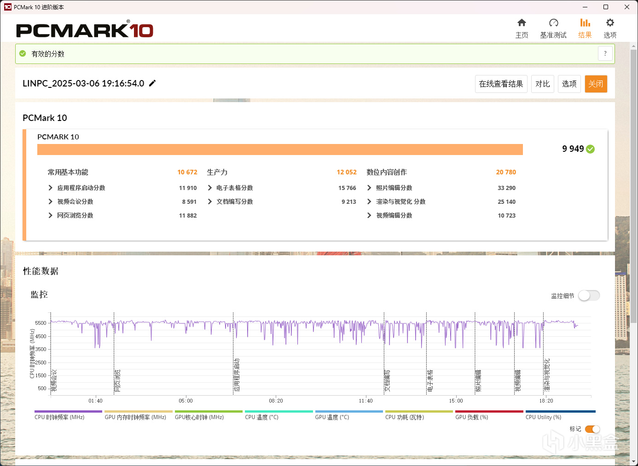Click the overall score 9 949
The height and width of the screenshot is (466, 638).
click(573, 149)
